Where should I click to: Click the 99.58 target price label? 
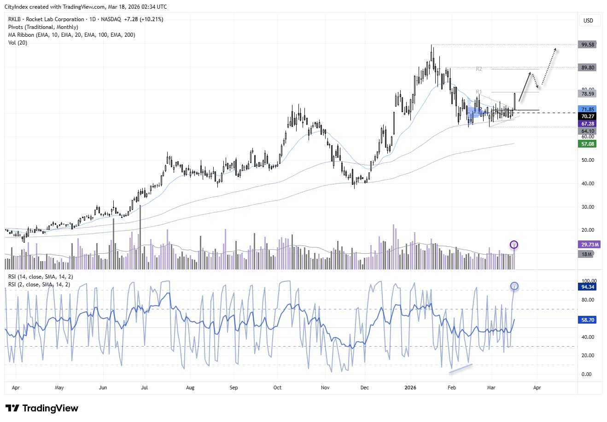click(x=587, y=44)
